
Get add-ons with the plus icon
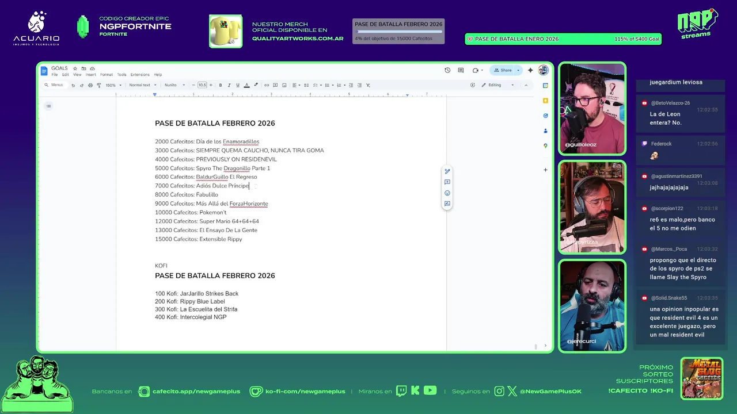(545, 170)
